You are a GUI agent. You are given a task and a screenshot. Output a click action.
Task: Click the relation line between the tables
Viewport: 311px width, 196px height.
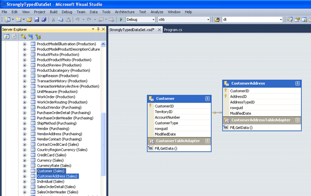[217, 113]
